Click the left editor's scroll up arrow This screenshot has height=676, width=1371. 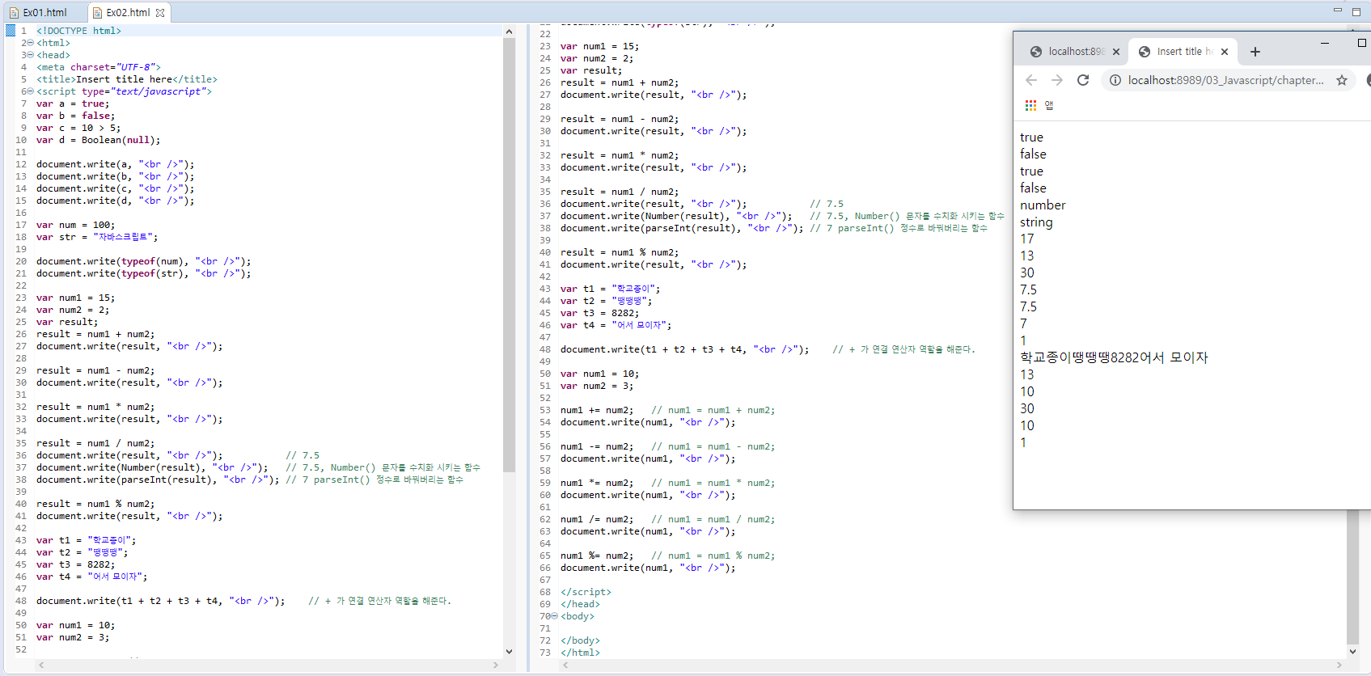click(x=509, y=32)
